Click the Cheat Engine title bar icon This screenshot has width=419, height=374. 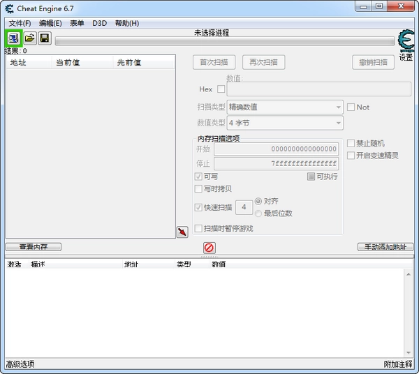(10, 8)
